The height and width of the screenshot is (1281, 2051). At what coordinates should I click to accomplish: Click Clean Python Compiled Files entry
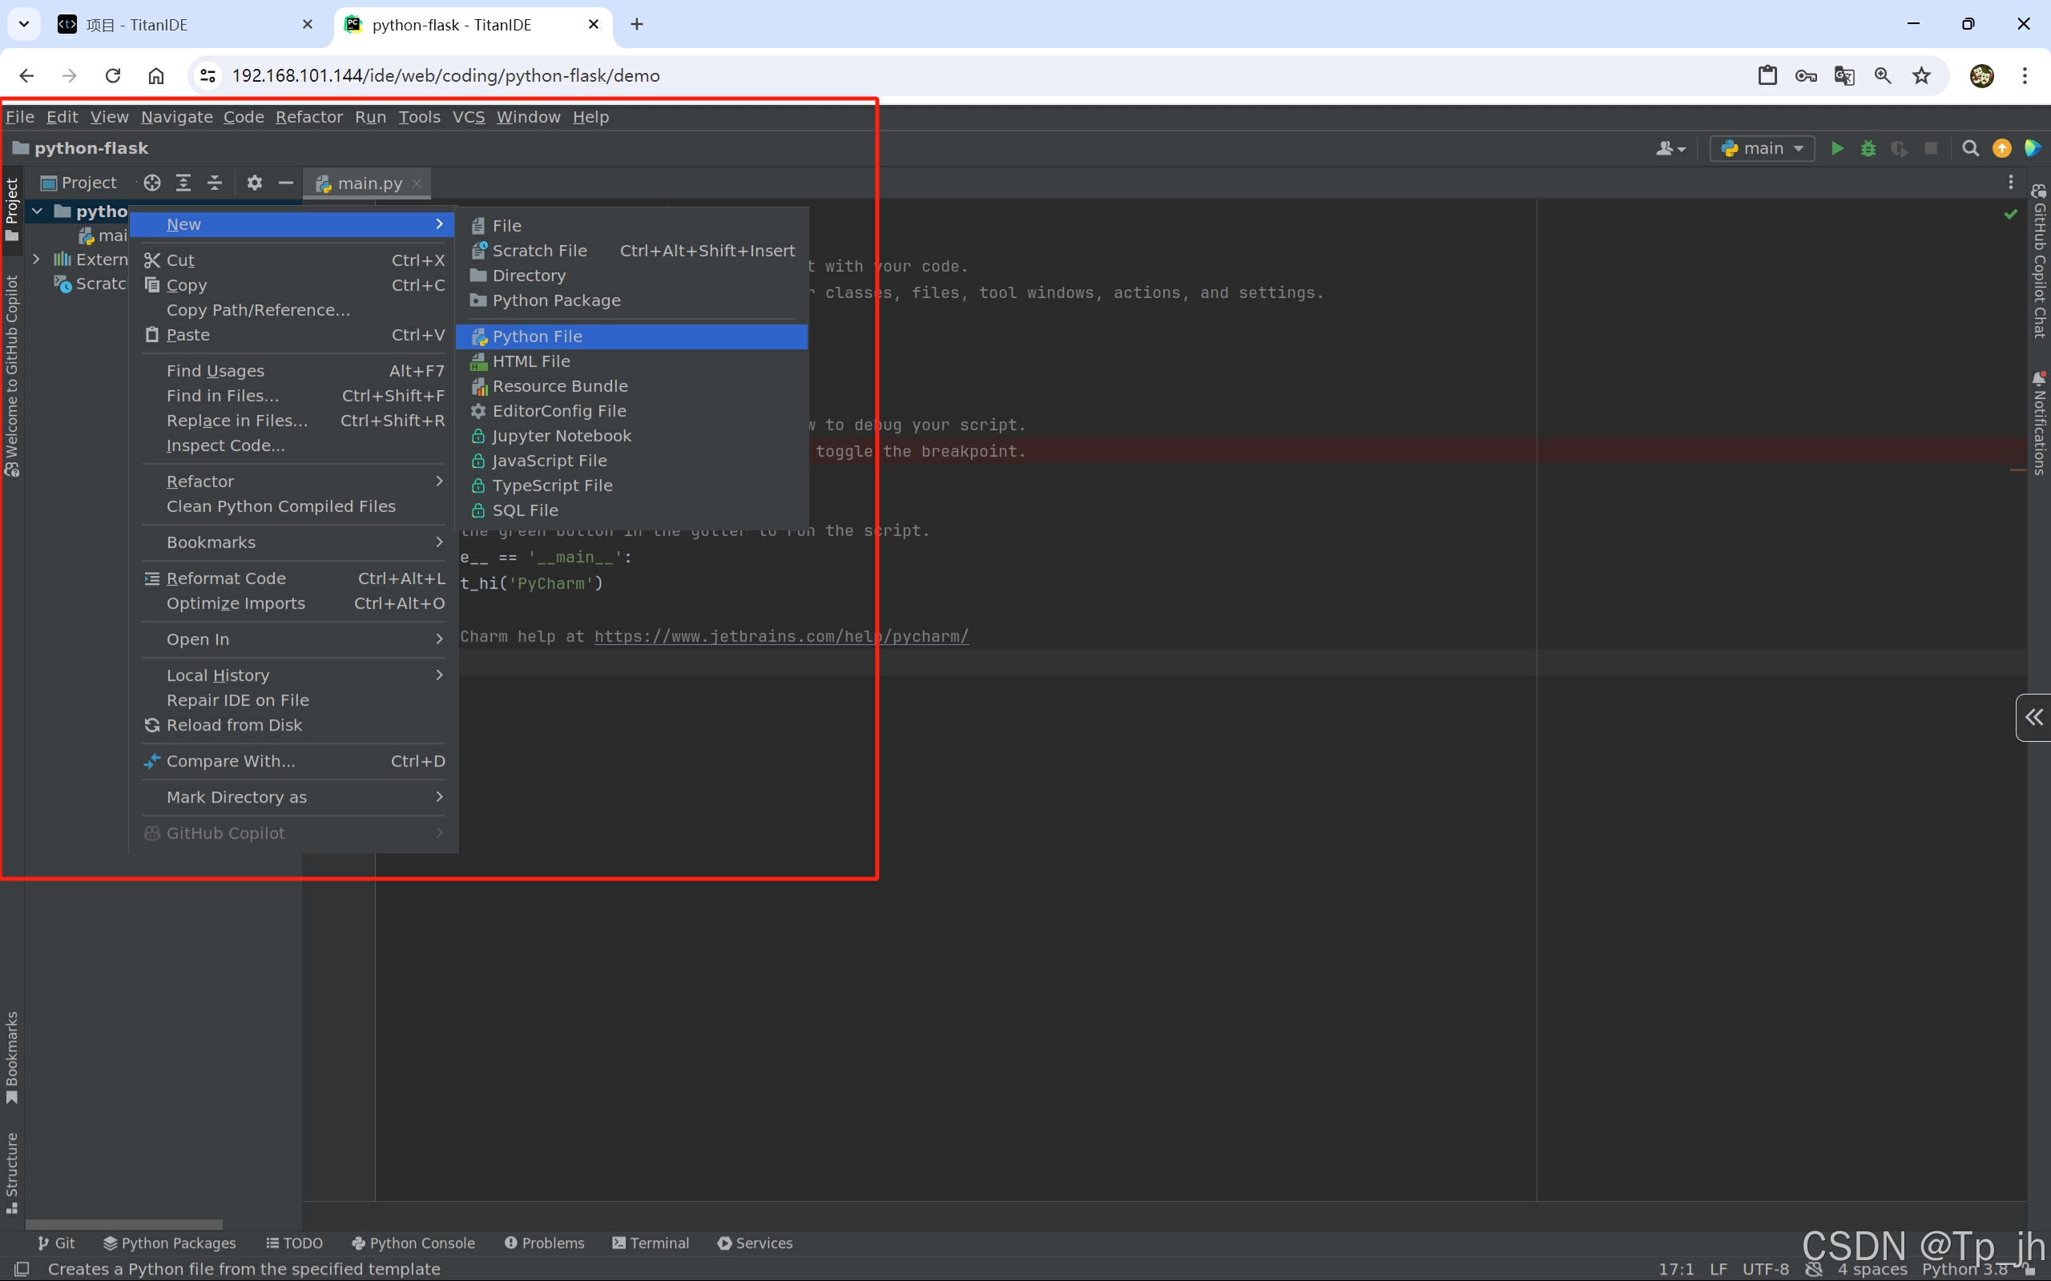tap(294, 506)
